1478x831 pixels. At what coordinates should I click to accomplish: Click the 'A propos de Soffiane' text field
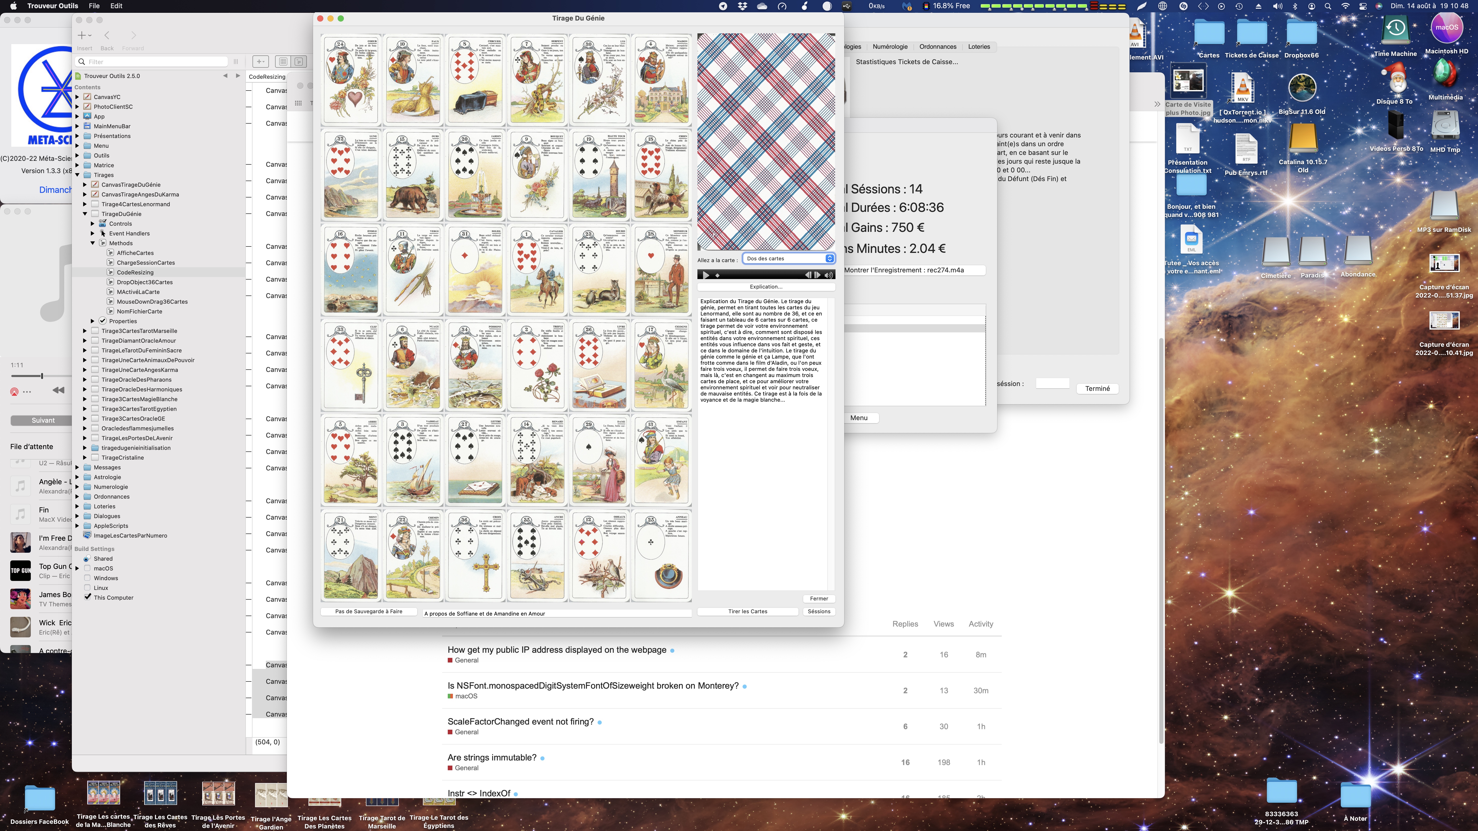point(557,614)
